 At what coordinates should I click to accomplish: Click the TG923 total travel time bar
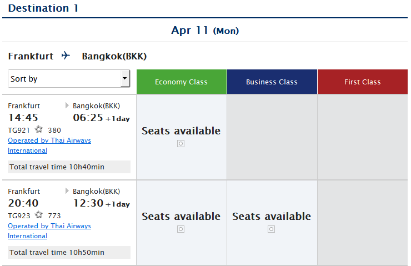[69, 253]
